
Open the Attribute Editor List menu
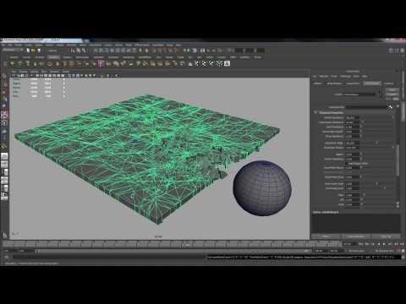(315, 76)
